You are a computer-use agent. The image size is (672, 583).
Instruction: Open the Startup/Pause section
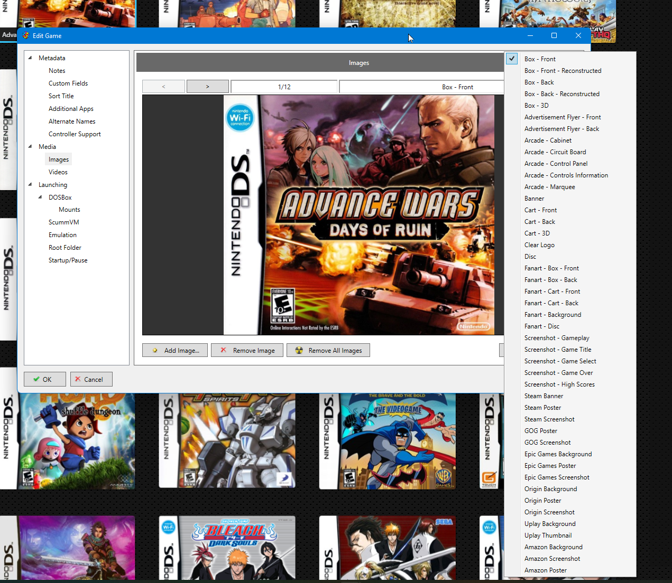[x=68, y=260]
